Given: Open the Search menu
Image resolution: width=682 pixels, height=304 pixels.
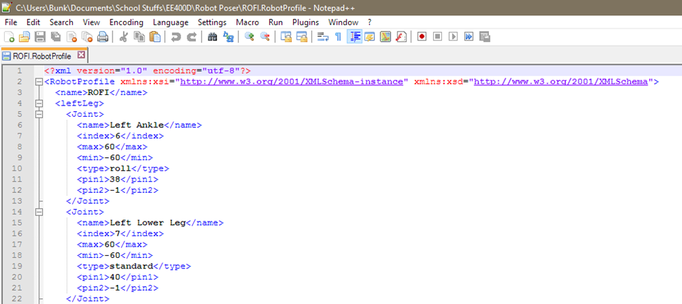Looking at the screenshot, I should [x=62, y=22].
